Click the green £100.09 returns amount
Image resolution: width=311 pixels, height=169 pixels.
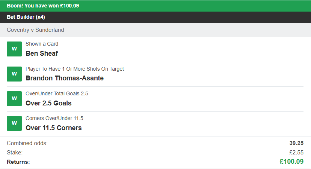pos(291,162)
